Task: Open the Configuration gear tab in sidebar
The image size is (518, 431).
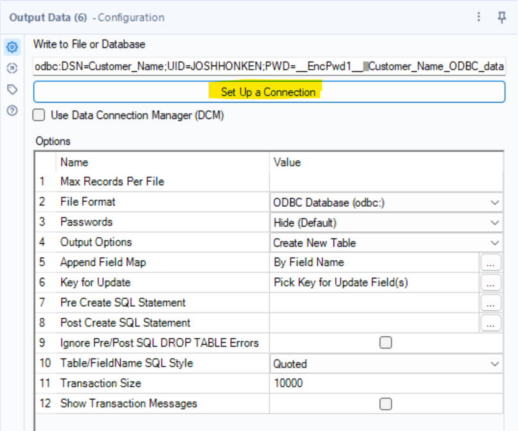Action: pos(12,47)
